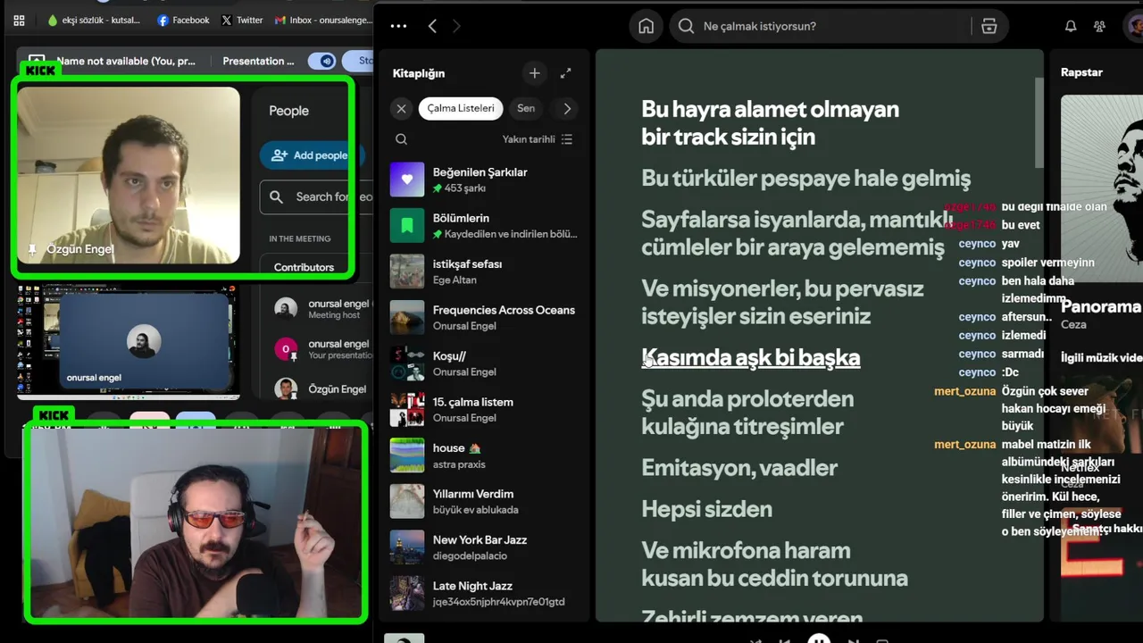Screen dimensions: 1143x643
Task: Open Koşu// playlist
Action: (x=485, y=363)
